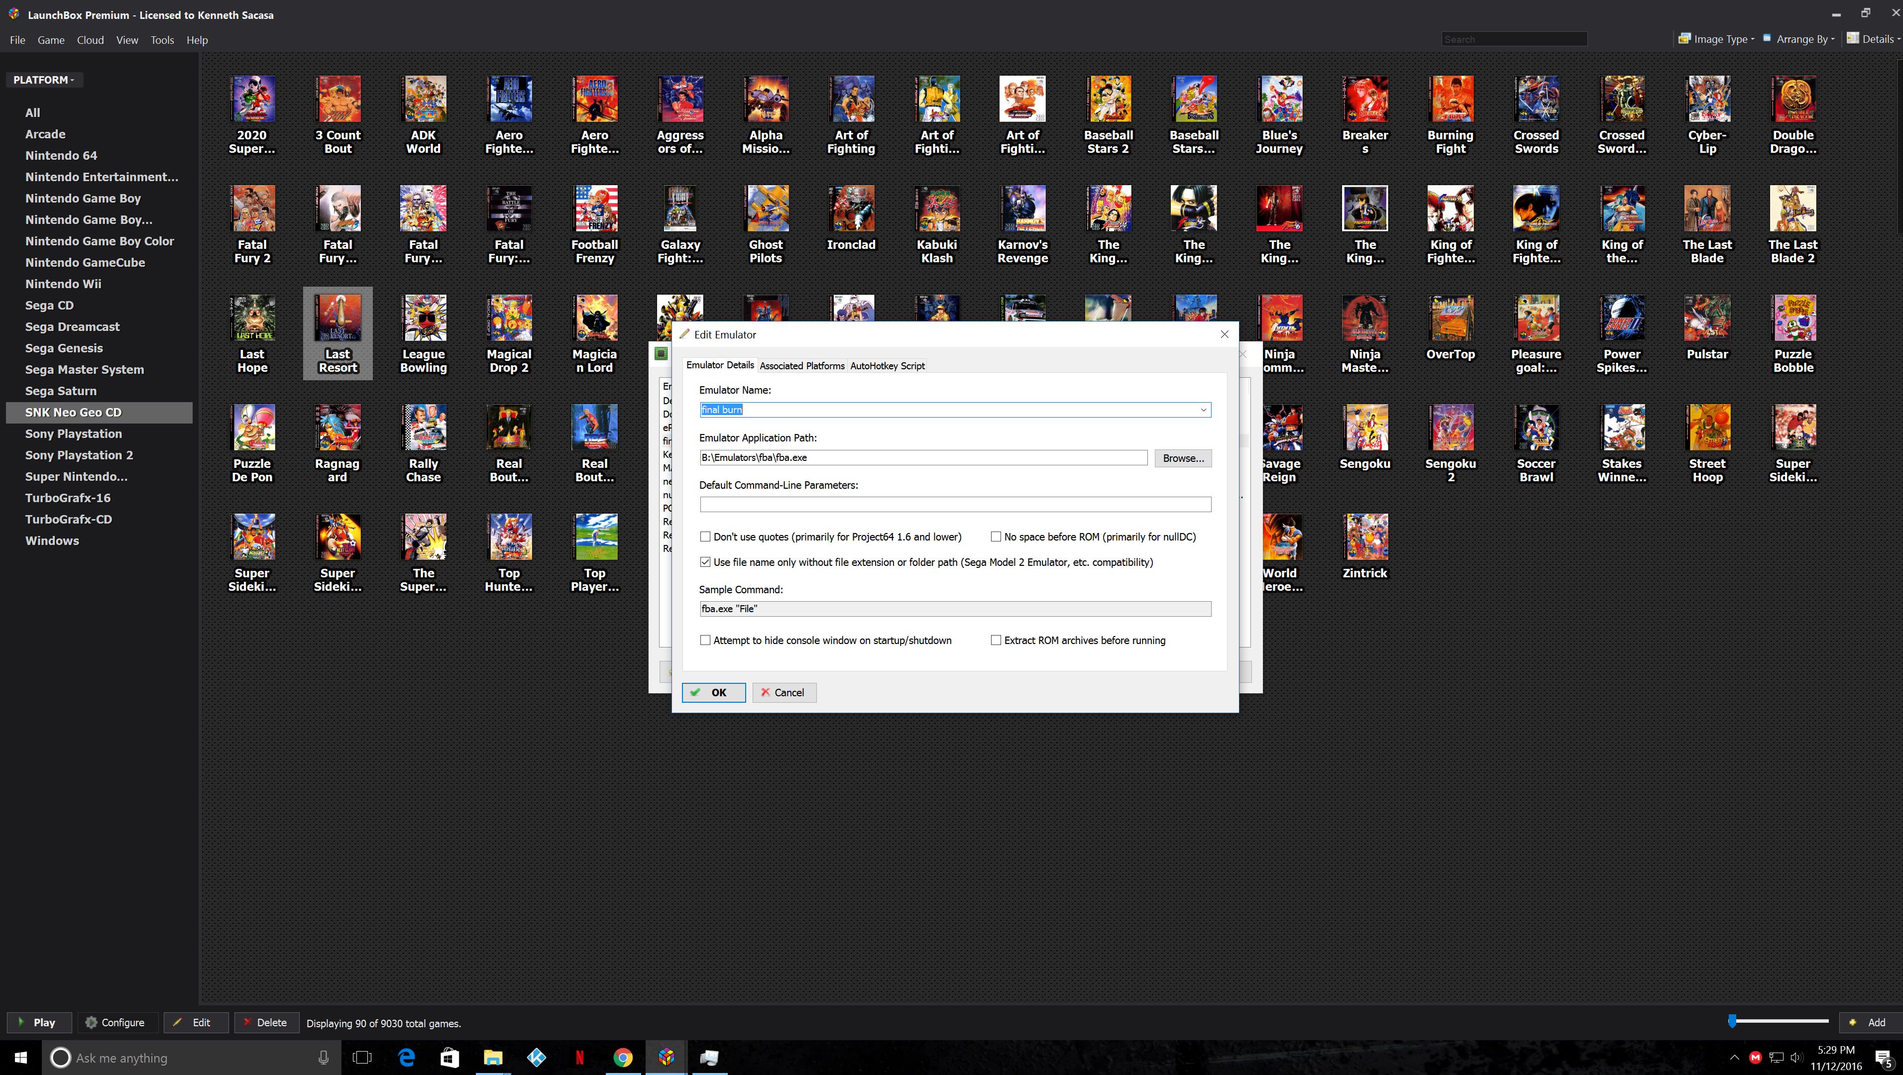Open the Windows Start menu

coord(20,1057)
